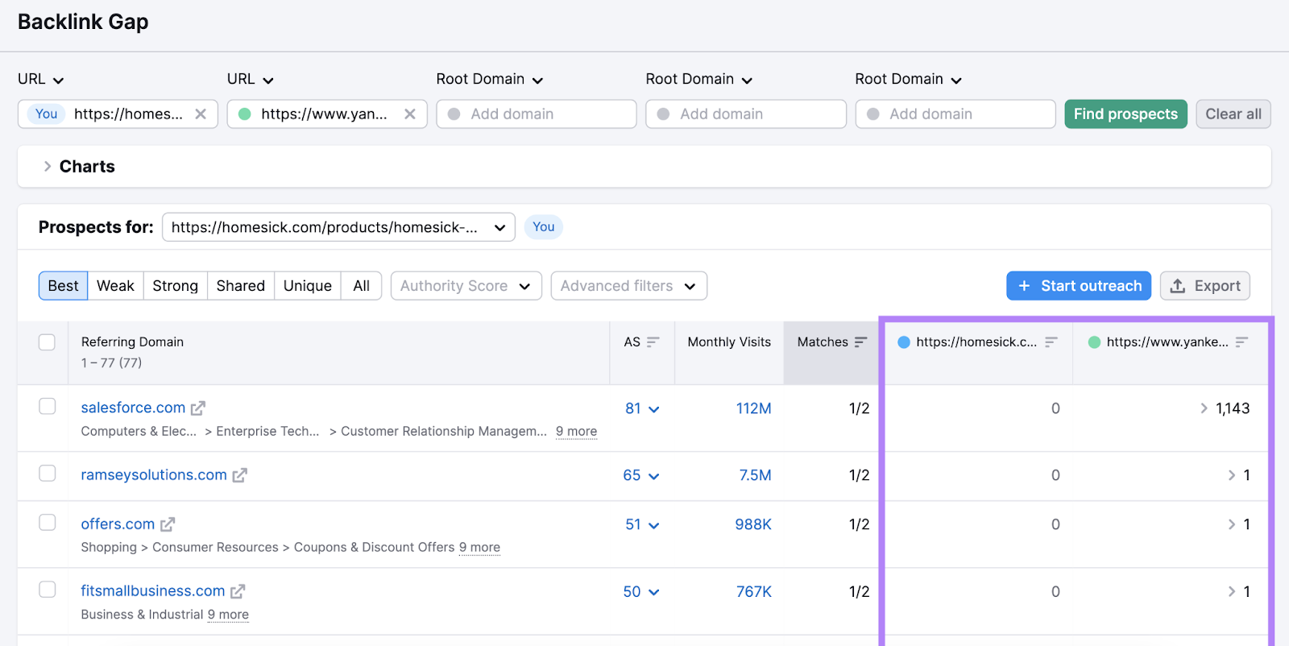The width and height of the screenshot is (1289, 646).
Task: Click external link icon beside offers.com
Action: pyautogui.click(x=168, y=524)
